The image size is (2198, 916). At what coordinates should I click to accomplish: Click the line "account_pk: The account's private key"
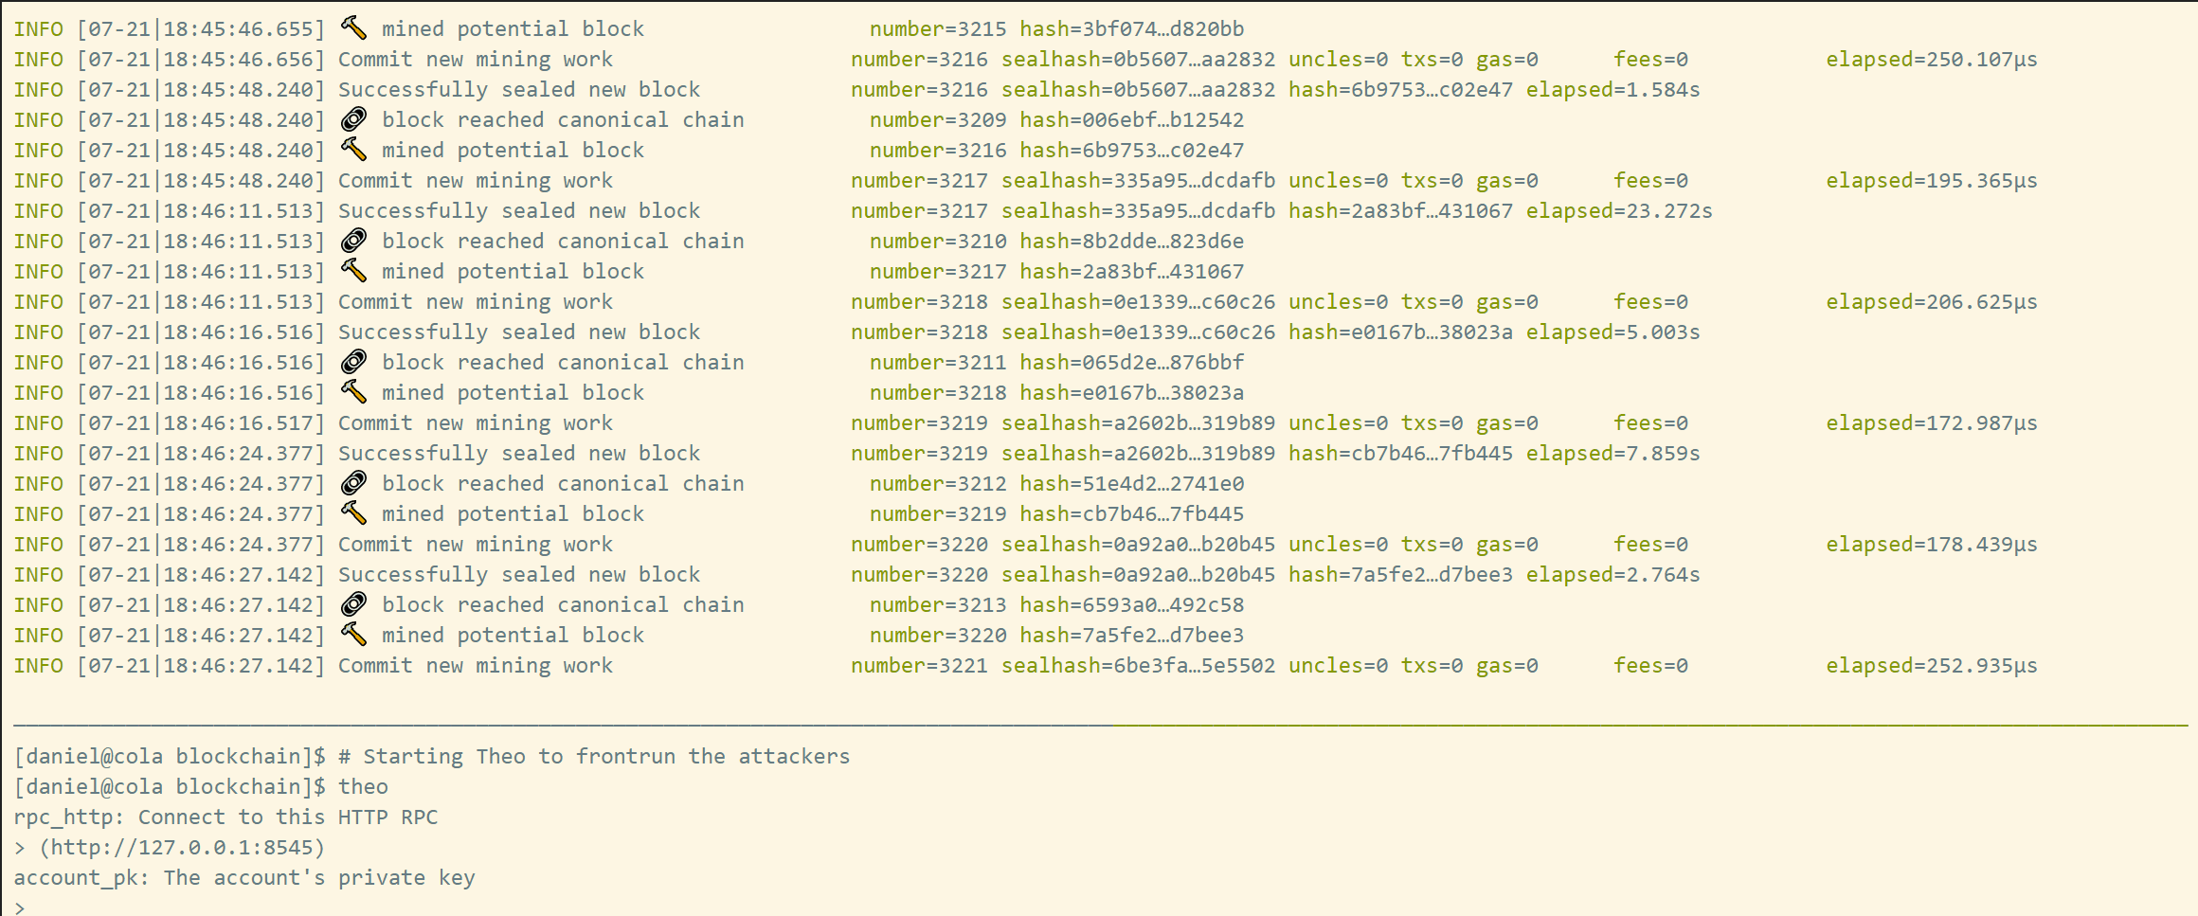click(x=244, y=878)
